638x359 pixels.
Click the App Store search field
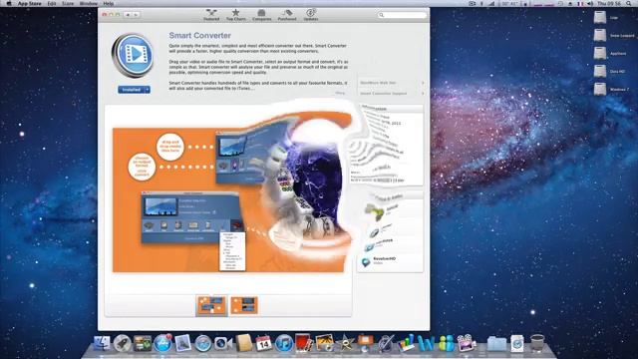402,15
